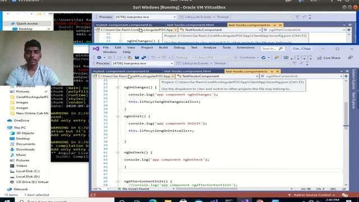Open Downloads in File Explorer tree
This screenshot has width=359, height=202.
point(25,149)
